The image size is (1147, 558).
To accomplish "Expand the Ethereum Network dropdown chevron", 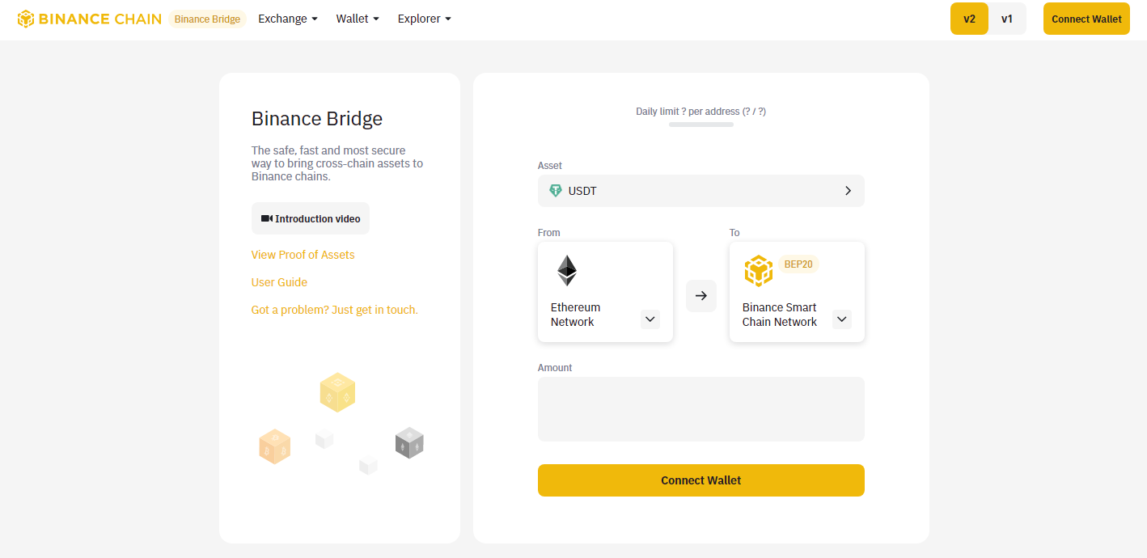I will tap(650, 319).
